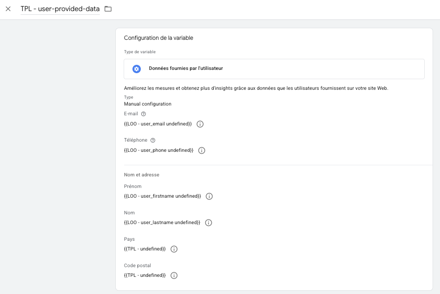
Task: Click the {{TPL - undefined}} value under Pays
Action: tap(145, 249)
